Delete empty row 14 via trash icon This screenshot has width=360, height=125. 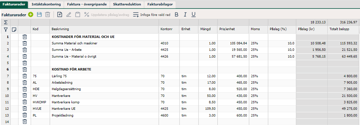pyautogui.click(x=24, y=122)
